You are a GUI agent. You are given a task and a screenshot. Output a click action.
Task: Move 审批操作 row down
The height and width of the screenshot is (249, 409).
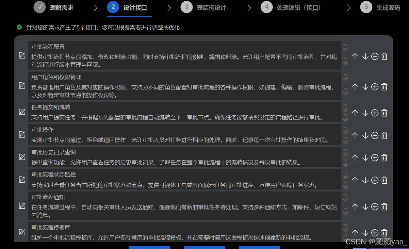click(365, 135)
